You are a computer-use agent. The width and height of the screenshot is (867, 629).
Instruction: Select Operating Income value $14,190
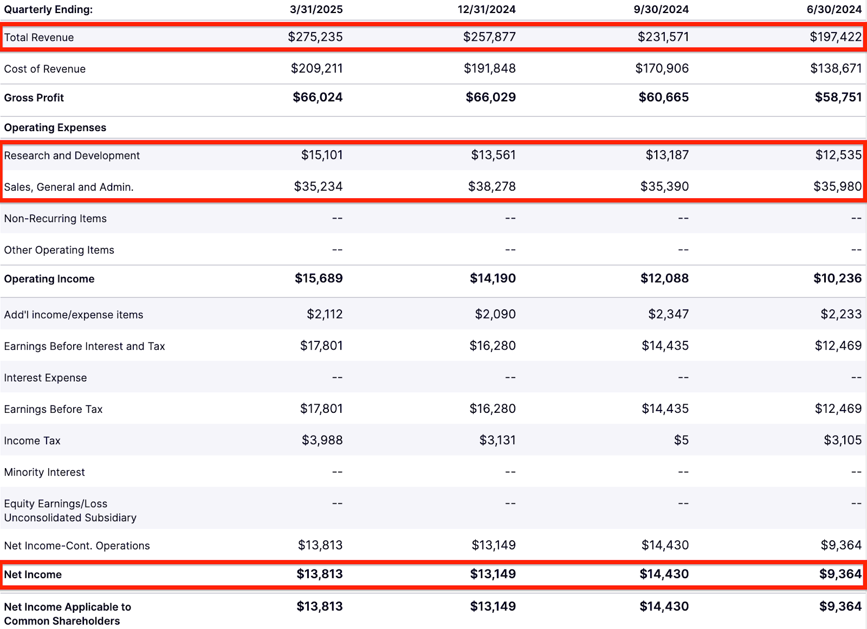(493, 278)
